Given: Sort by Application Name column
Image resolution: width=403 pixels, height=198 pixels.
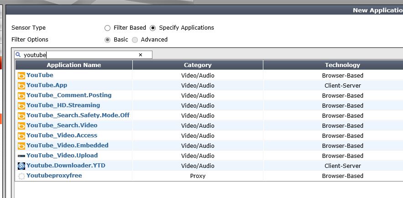Looking at the screenshot, I should click(74, 65).
